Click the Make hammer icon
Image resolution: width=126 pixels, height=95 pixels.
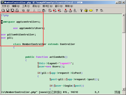pos(81,11)
